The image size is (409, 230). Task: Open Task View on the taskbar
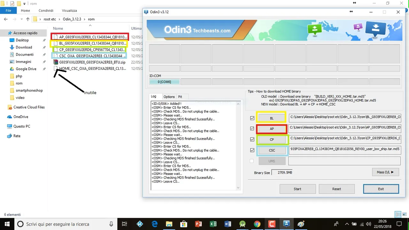[x=125, y=224]
